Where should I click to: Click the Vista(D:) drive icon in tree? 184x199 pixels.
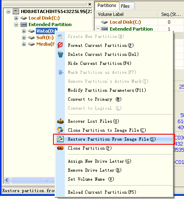[31, 31]
